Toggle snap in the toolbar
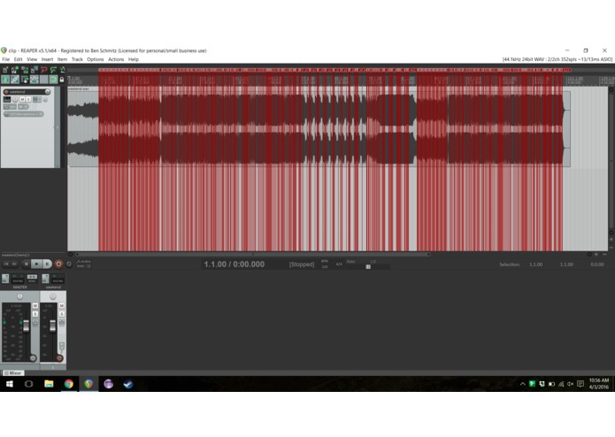Viewport: 615px width, 437px height. click(x=54, y=79)
